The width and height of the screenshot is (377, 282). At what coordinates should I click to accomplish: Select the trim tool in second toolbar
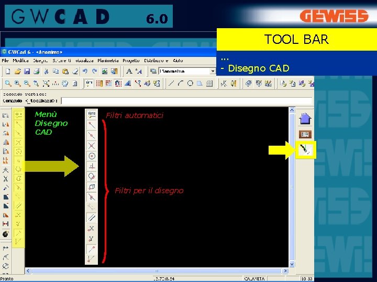224,84
